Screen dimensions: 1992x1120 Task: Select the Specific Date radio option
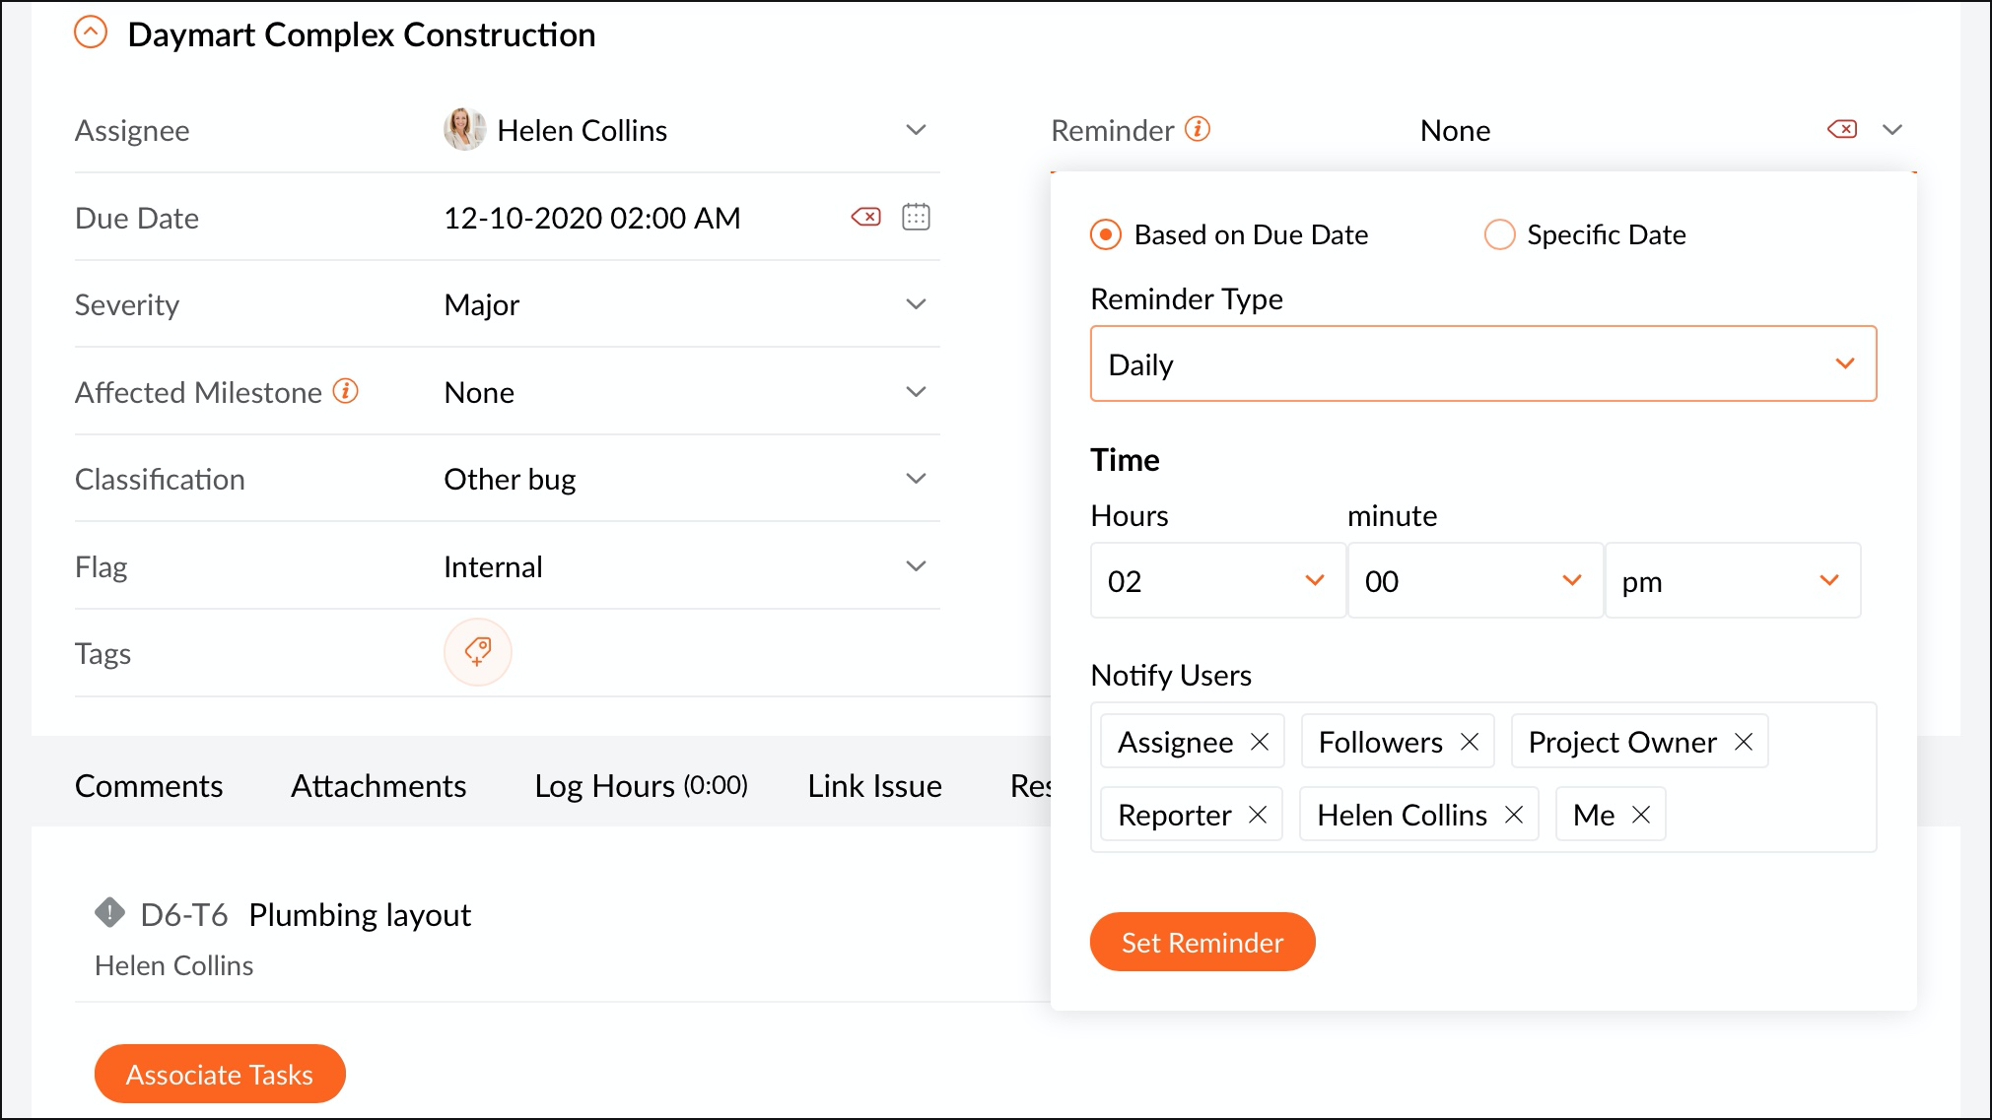click(x=1499, y=234)
